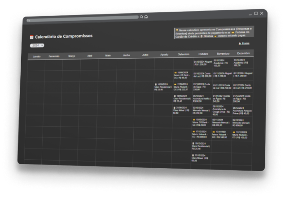Select the Janeiro column header
285x197 pixels.
coord(36,57)
